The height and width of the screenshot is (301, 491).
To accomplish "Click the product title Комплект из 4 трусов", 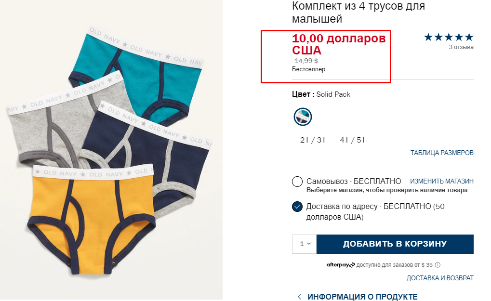I will [x=358, y=12].
